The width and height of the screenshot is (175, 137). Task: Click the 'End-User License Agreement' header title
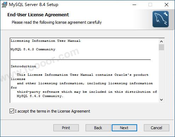(38, 15)
